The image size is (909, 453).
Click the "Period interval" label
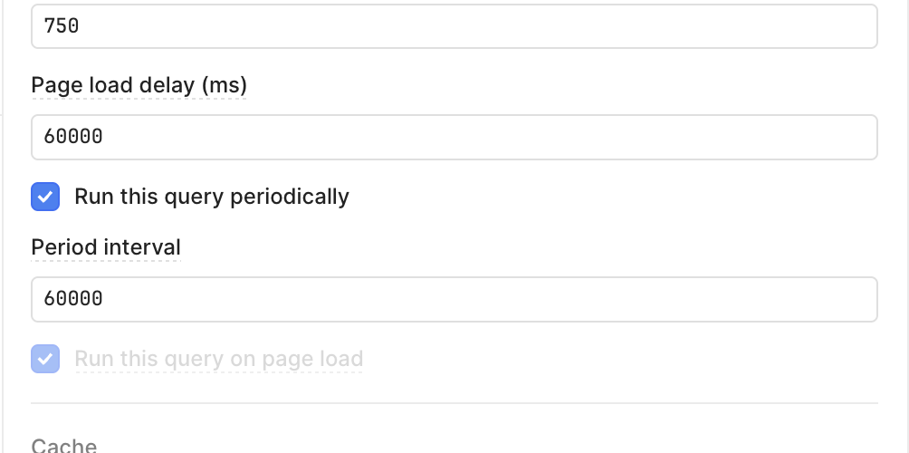(x=106, y=247)
